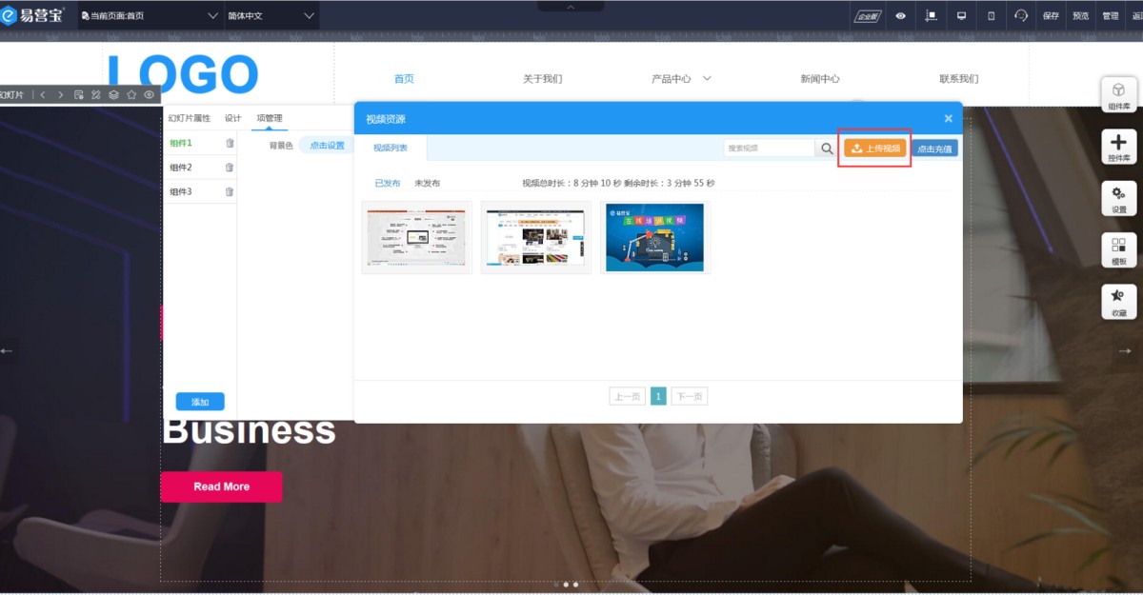Click 点击设置 for background color
This screenshot has height=595, width=1143.
pyautogui.click(x=327, y=146)
